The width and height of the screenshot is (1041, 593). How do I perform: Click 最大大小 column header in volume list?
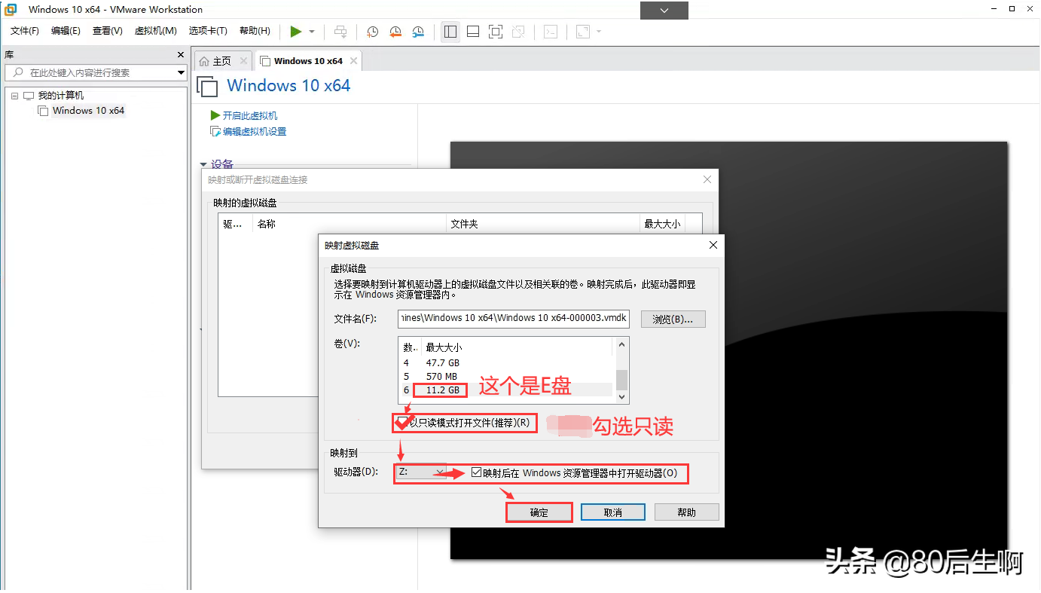[x=518, y=347]
